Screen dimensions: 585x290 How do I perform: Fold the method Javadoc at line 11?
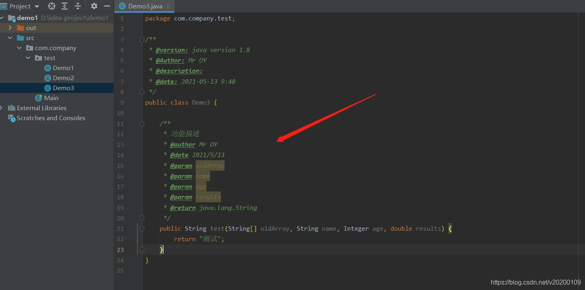142,124
